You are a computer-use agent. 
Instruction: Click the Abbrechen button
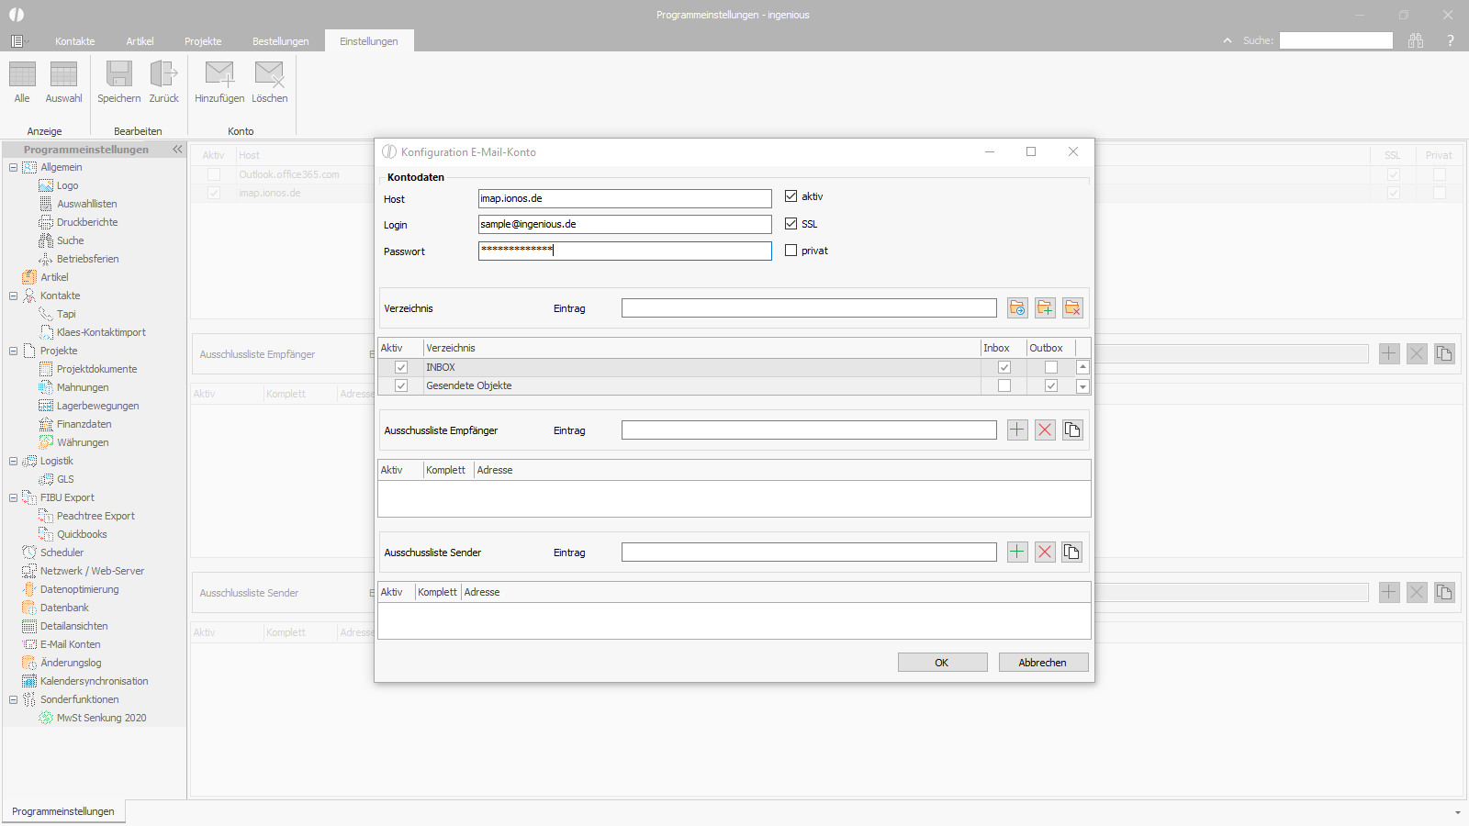tap(1043, 663)
